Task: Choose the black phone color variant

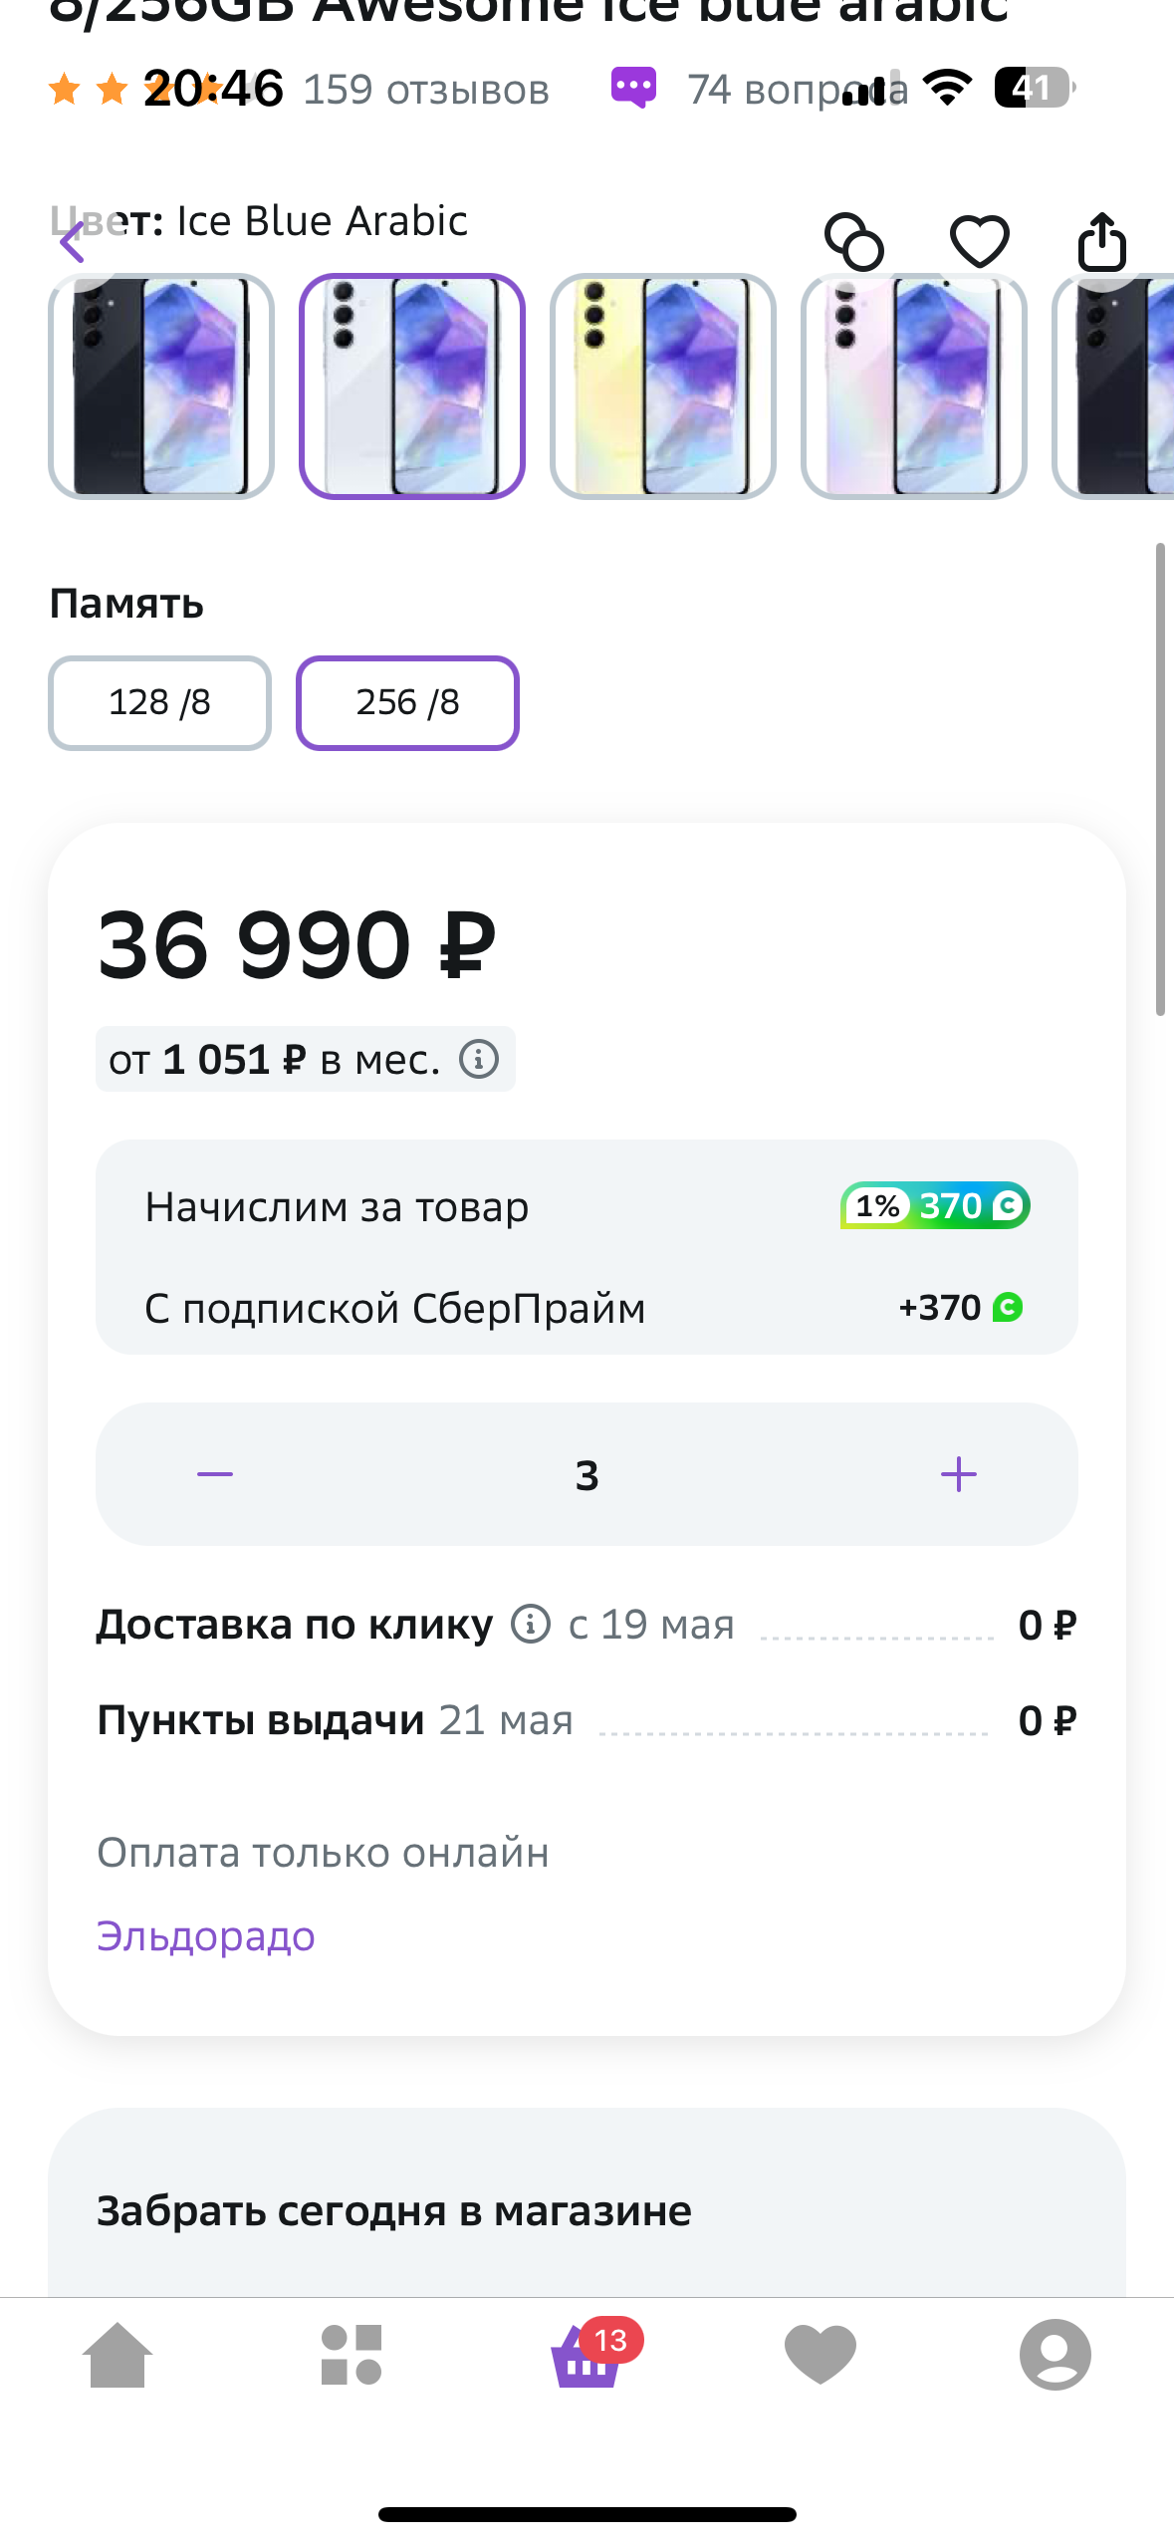Action: 161,386
